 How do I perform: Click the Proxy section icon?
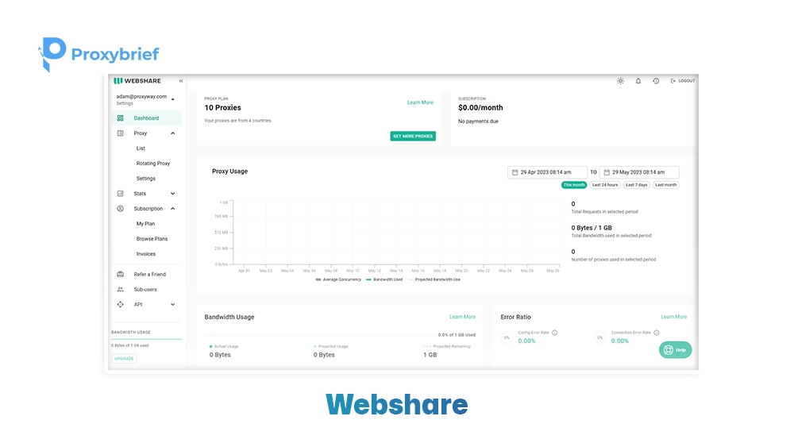(x=121, y=133)
